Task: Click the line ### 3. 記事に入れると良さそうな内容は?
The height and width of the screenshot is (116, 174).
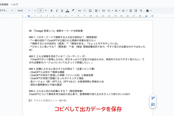Action: point(62,69)
